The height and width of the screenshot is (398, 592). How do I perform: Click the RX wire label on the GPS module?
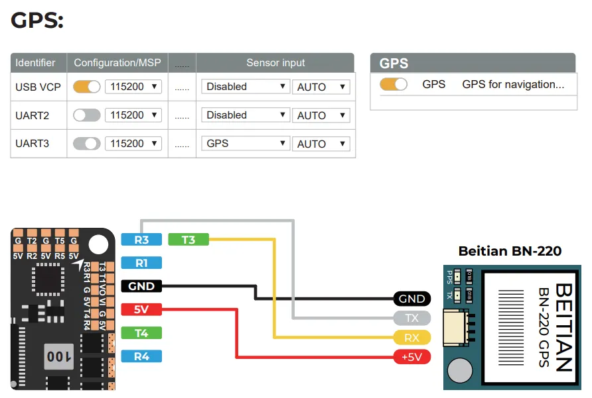click(413, 338)
